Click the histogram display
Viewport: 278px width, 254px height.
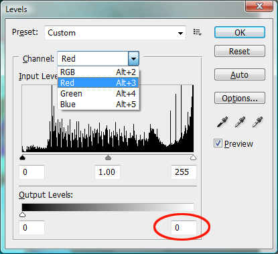(108, 119)
